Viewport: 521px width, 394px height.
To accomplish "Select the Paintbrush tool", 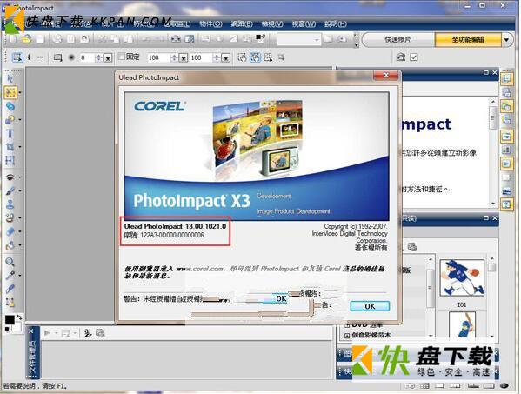I will tap(10, 190).
